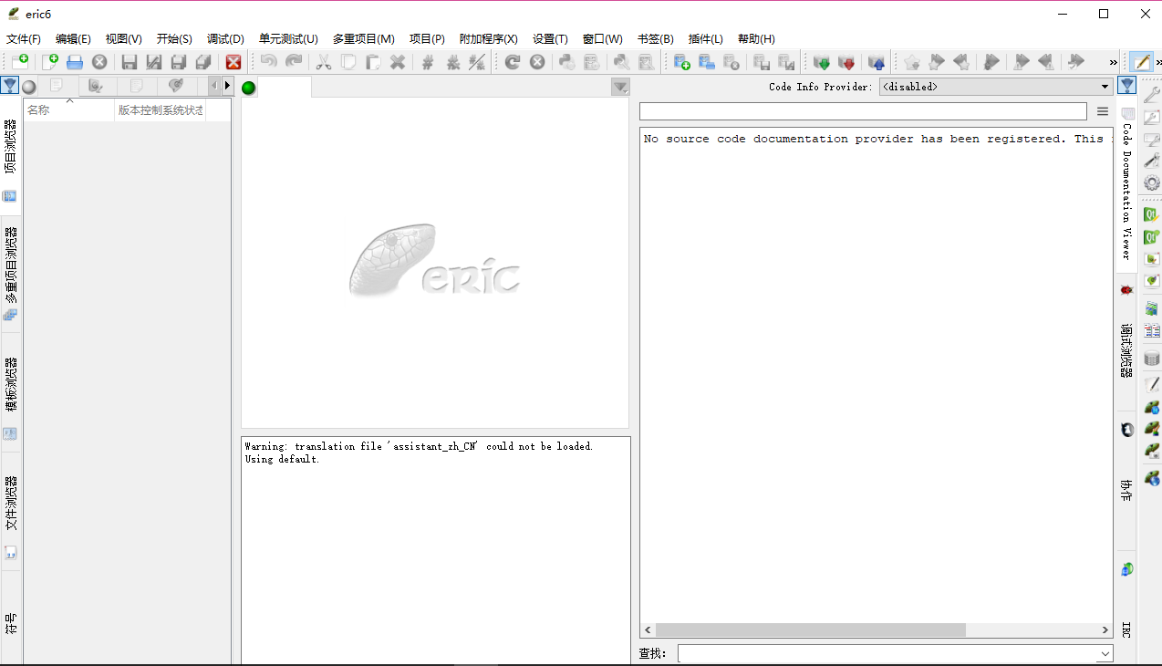Click the 查找 search combo box
1162x666 pixels.
tap(896, 653)
